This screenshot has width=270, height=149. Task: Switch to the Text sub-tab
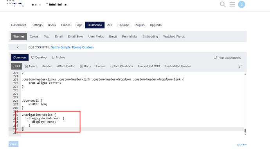point(47,36)
